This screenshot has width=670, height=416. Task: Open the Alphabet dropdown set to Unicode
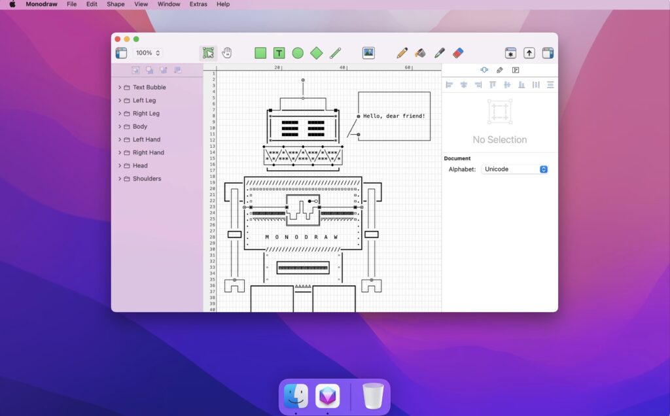coord(514,169)
